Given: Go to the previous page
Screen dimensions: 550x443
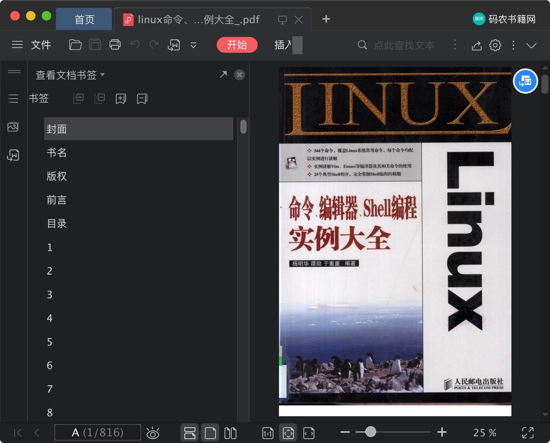Looking at the screenshot, I should coord(37,433).
